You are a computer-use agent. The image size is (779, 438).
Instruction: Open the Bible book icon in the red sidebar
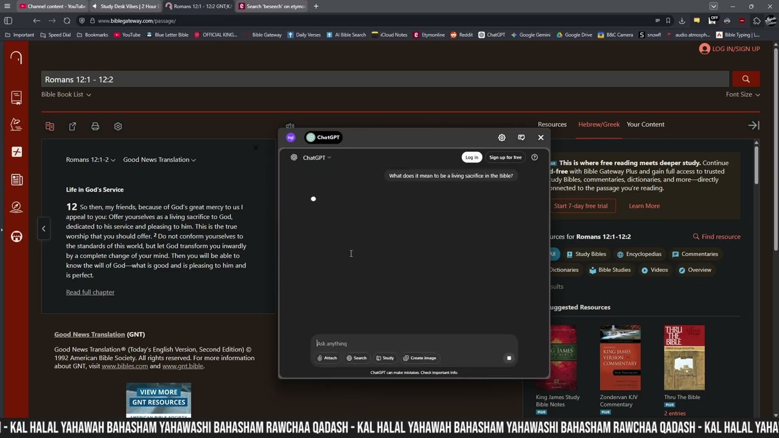pyautogui.click(x=16, y=97)
